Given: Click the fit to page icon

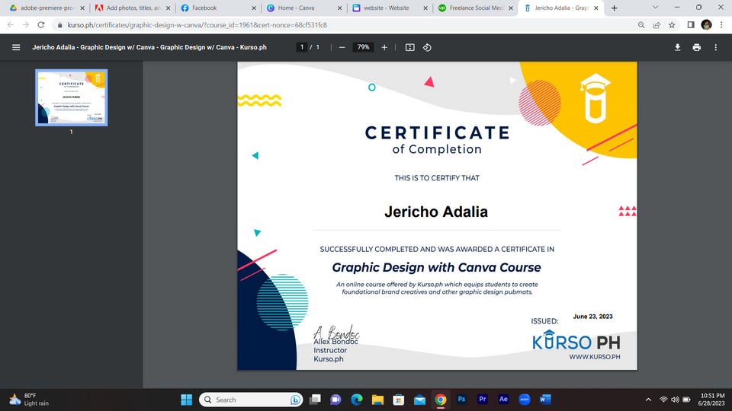Looking at the screenshot, I should (409, 47).
